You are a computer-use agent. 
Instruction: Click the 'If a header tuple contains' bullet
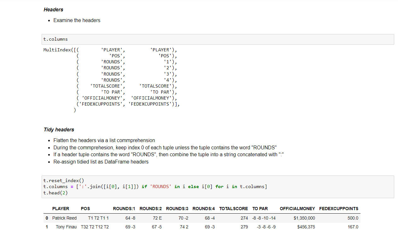pyautogui.click(x=169, y=155)
